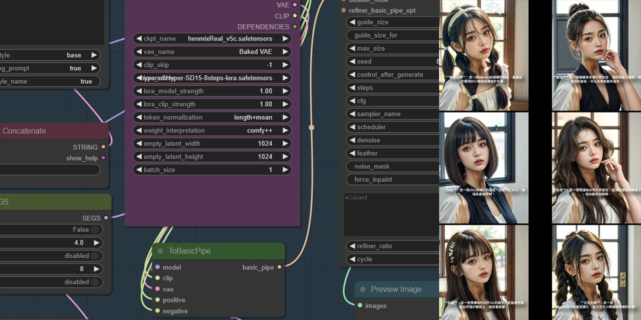Click the CLIP output connector dot
The height and width of the screenshot is (320, 641).
click(x=295, y=16)
